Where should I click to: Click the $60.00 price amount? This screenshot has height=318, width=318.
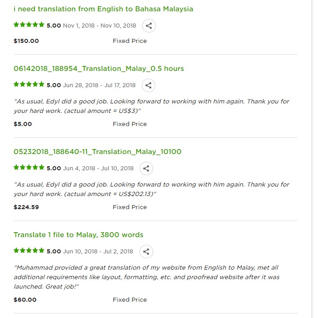25,299
